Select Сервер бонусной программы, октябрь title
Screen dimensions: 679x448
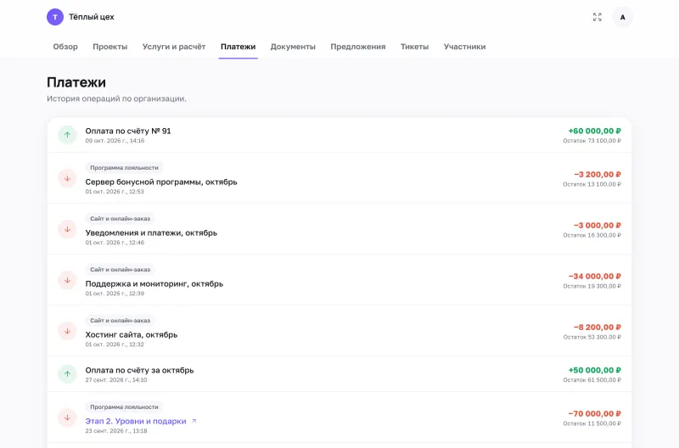click(161, 182)
